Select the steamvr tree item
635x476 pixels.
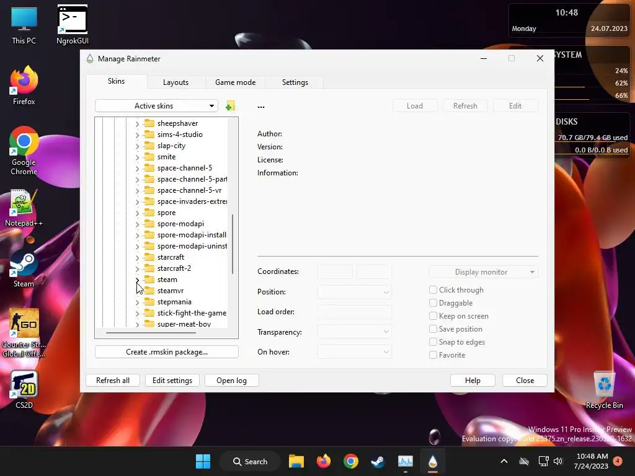(171, 291)
